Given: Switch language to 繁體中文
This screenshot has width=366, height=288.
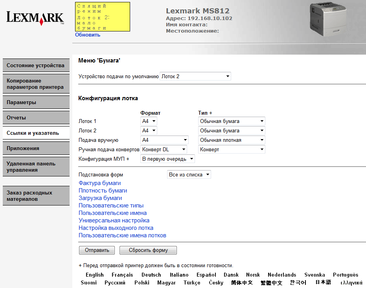Looking at the screenshot, I should pyautogui.click(x=272, y=282).
